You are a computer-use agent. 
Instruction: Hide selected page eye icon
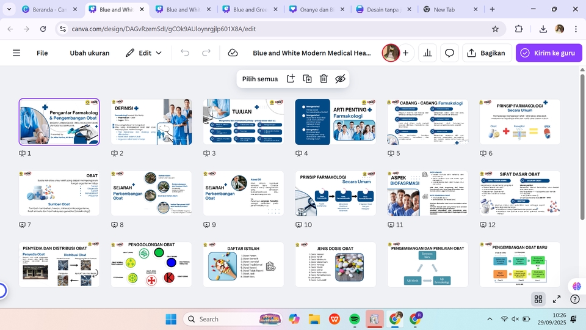pyautogui.click(x=340, y=79)
